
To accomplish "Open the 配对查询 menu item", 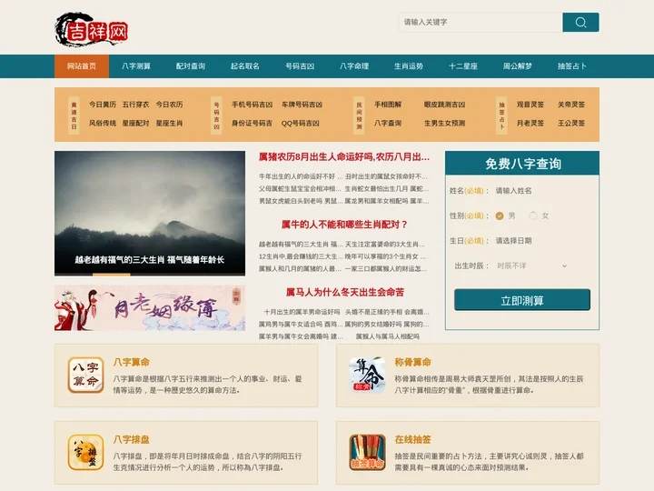I will point(191,66).
